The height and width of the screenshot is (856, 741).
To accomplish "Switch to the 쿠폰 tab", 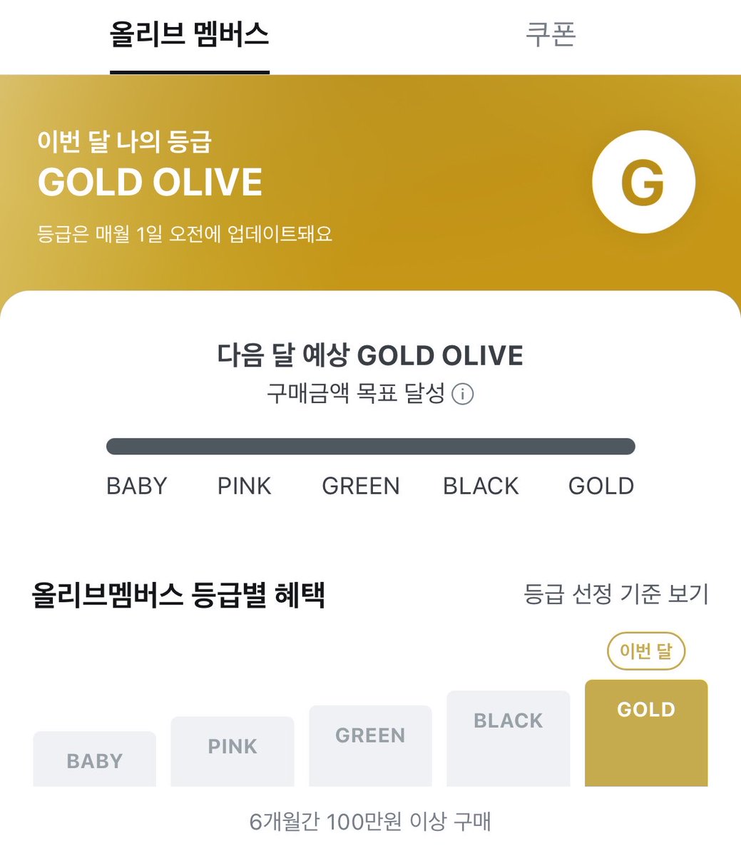I will pyautogui.click(x=551, y=34).
